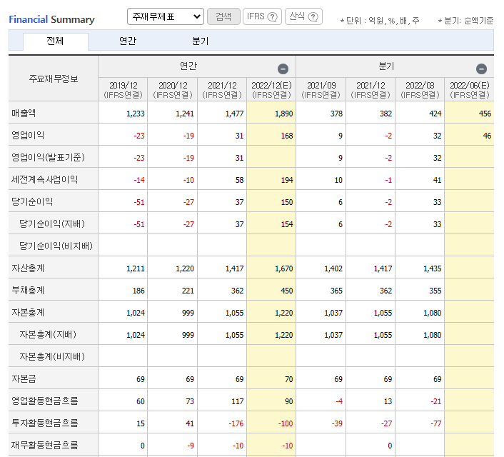Screen dimensions: 504x457
Task: Click the IFRS help question mark icon
Action: click(x=272, y=16)
